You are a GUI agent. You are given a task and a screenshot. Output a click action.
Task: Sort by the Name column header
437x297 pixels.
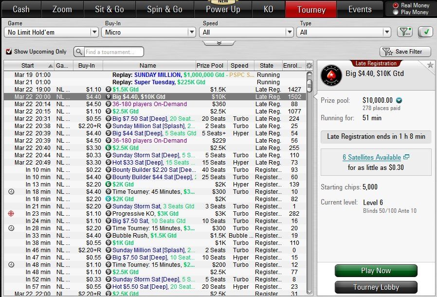tap(149, 66)
